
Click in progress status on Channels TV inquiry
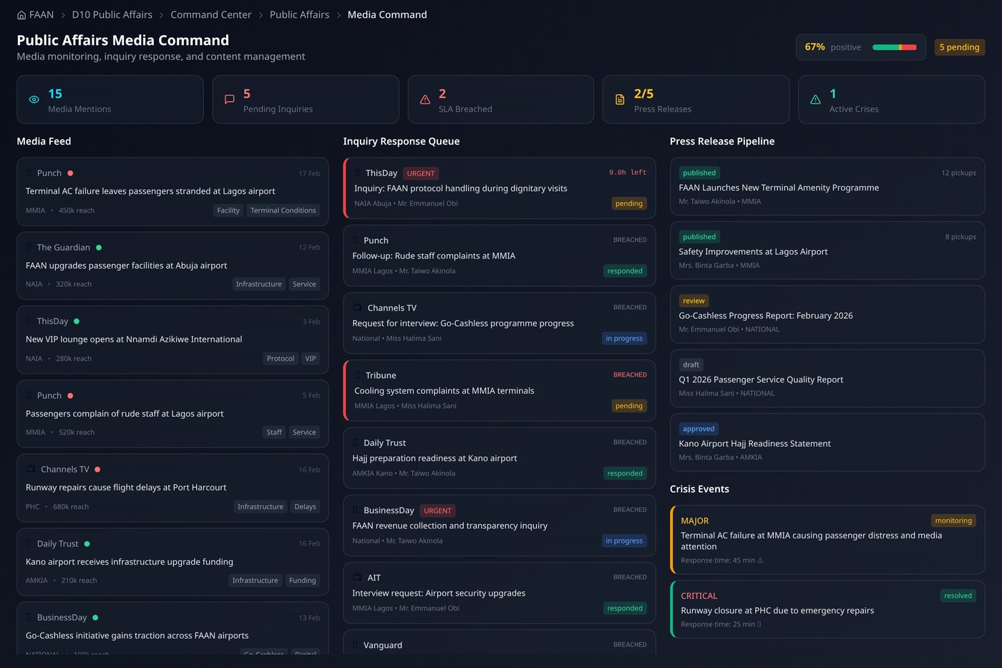[x=624, y=339]
